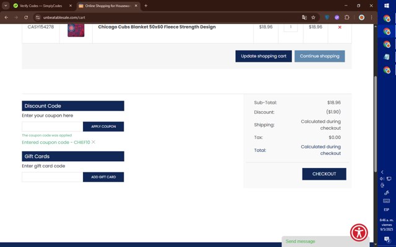396x247 pixels.
Task: Open the Send message chat box
Action: click(x=325, y=241)
